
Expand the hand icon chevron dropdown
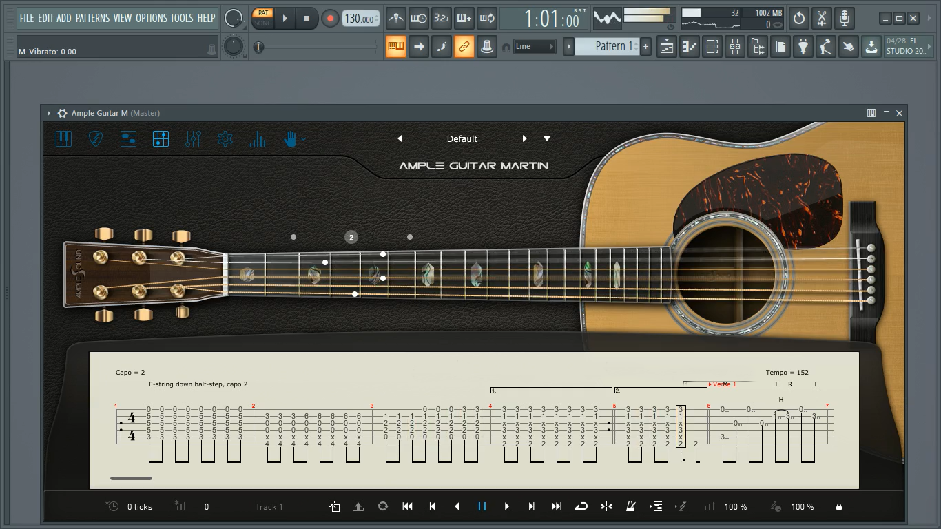(303, 139)
